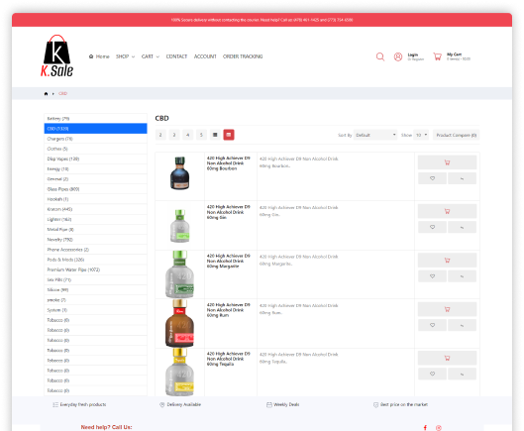Image resolution: width=524 pixels, height=431 pixels.
Task: Select the Clothes category
Action: coord(95,149)
